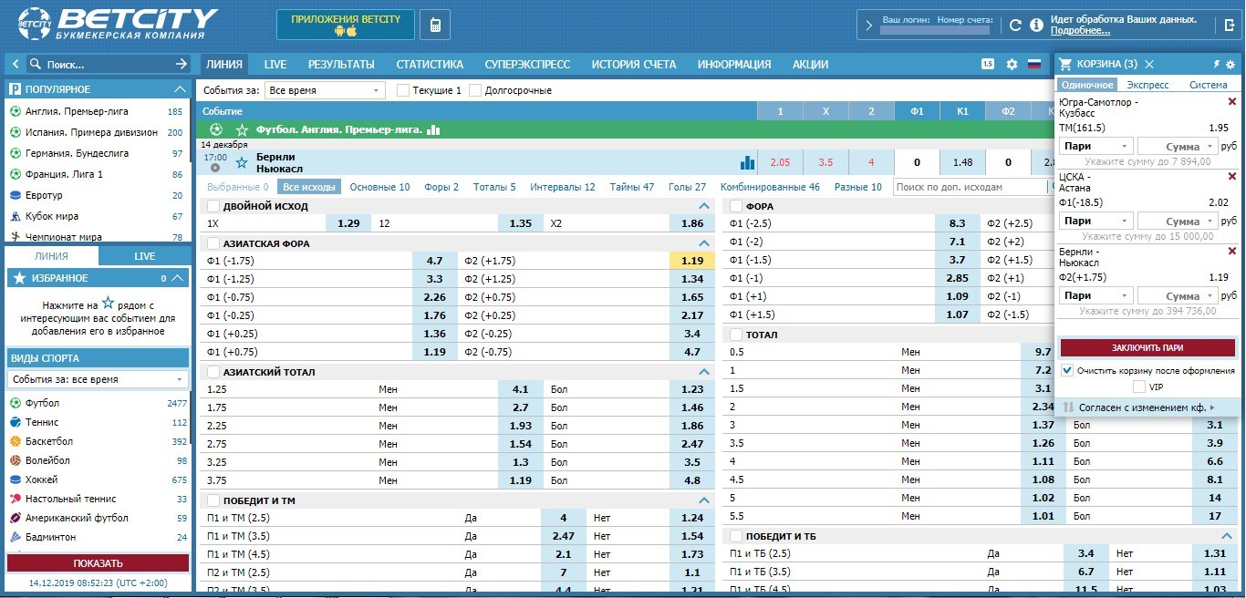Remove Югра-Самотлор - Кузбасс bet from basket
Screen dimensions: 1246x598
point(1232,102)
